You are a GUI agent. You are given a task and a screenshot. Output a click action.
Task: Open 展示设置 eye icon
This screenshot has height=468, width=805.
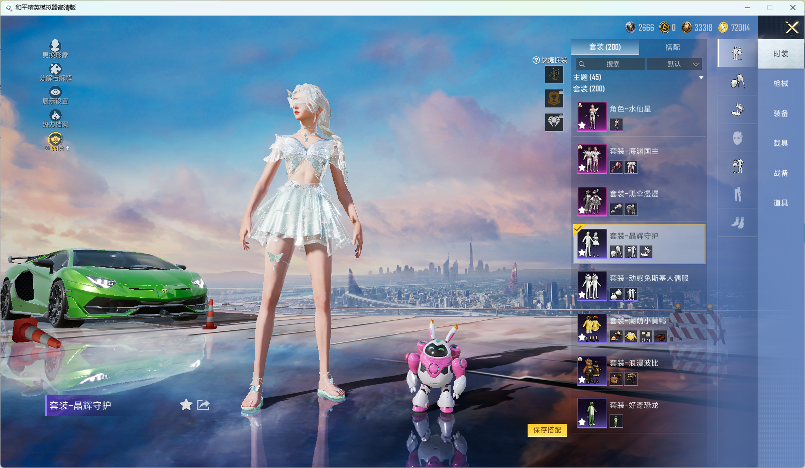pos(55,92)
